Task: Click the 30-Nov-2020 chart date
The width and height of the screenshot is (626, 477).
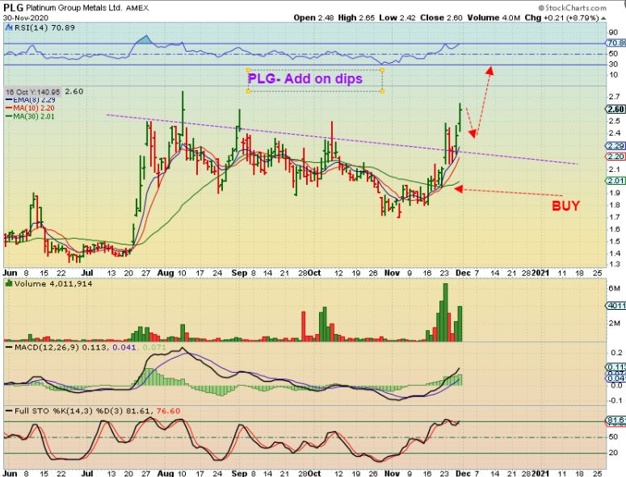Action: tap(26, 18)
